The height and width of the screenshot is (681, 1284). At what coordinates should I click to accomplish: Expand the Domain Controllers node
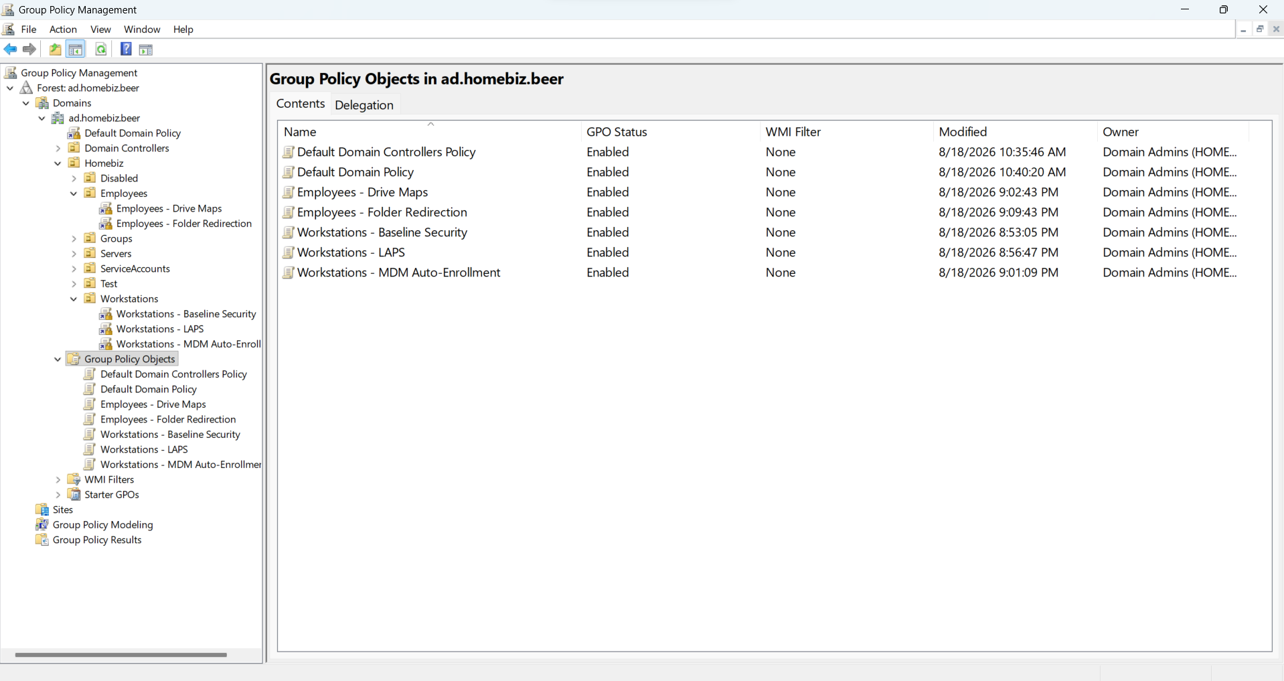point(58,148)
